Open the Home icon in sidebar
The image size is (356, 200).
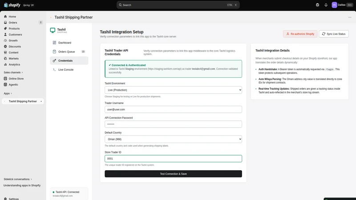(5, 16)
